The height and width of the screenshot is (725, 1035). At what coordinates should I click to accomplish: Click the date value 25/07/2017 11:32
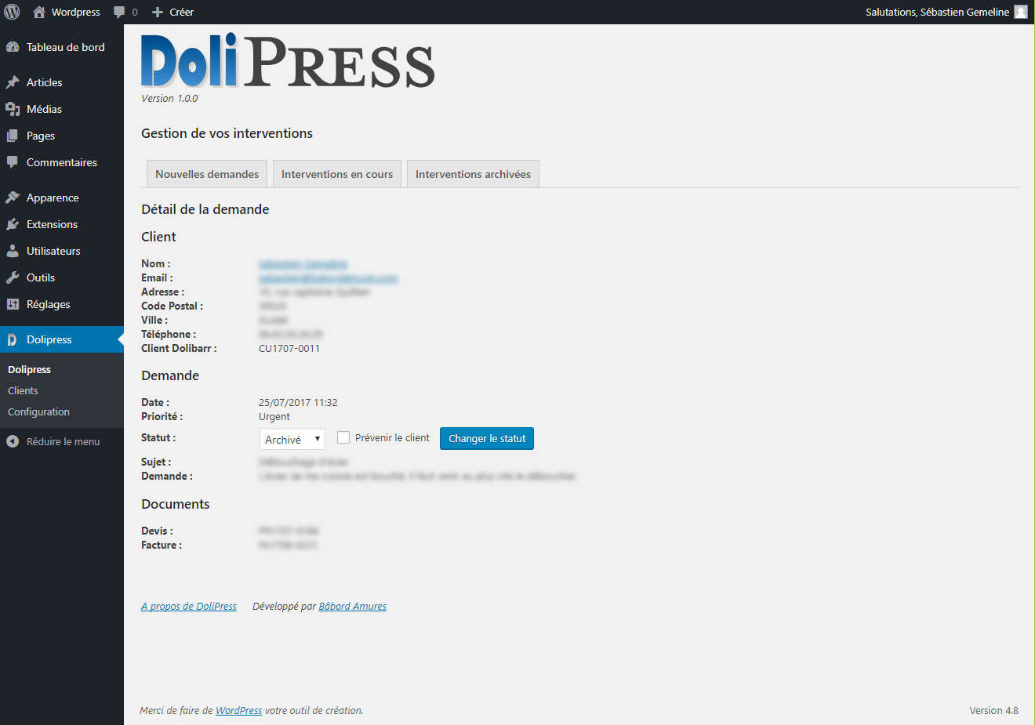point(298,403)
